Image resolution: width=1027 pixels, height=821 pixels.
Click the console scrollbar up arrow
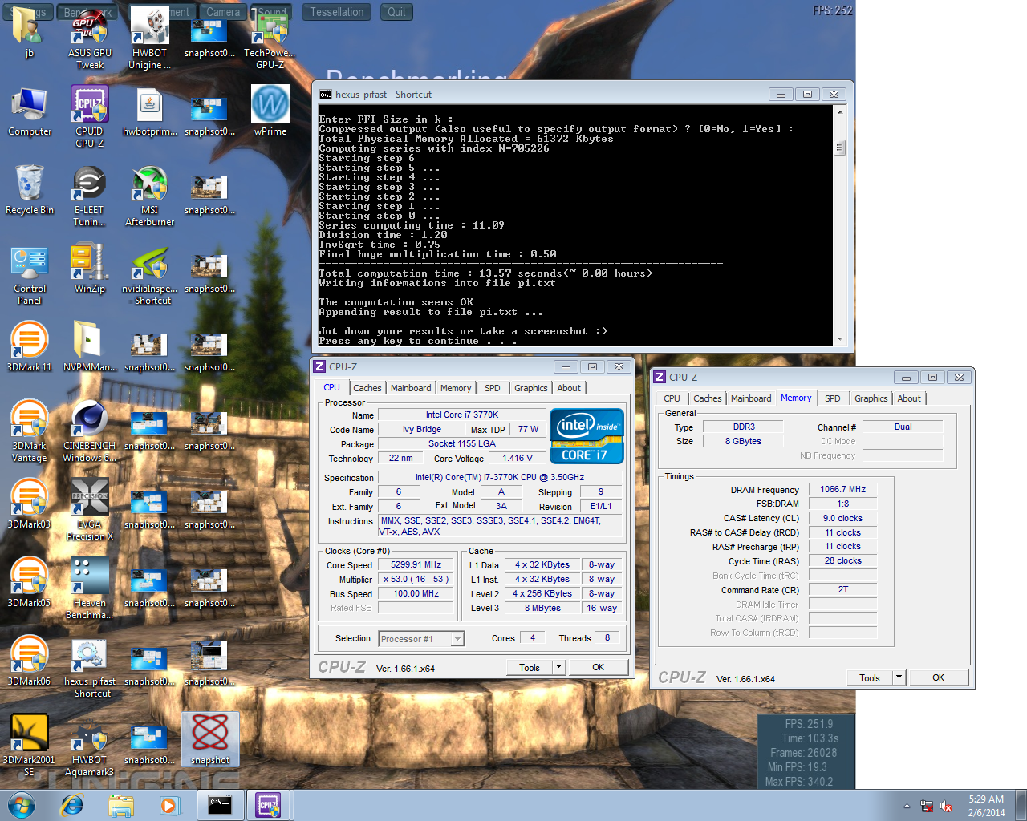[839, 112]
